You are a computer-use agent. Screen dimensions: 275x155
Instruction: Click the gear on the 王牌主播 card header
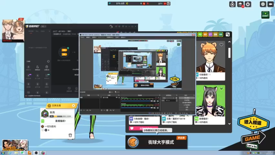pyautogui.click(x=74, y=106)
